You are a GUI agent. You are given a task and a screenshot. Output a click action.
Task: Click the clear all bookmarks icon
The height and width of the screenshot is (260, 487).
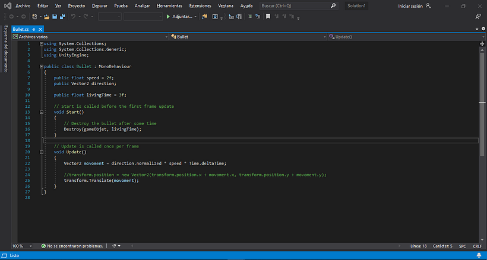(x=292, y=17)
